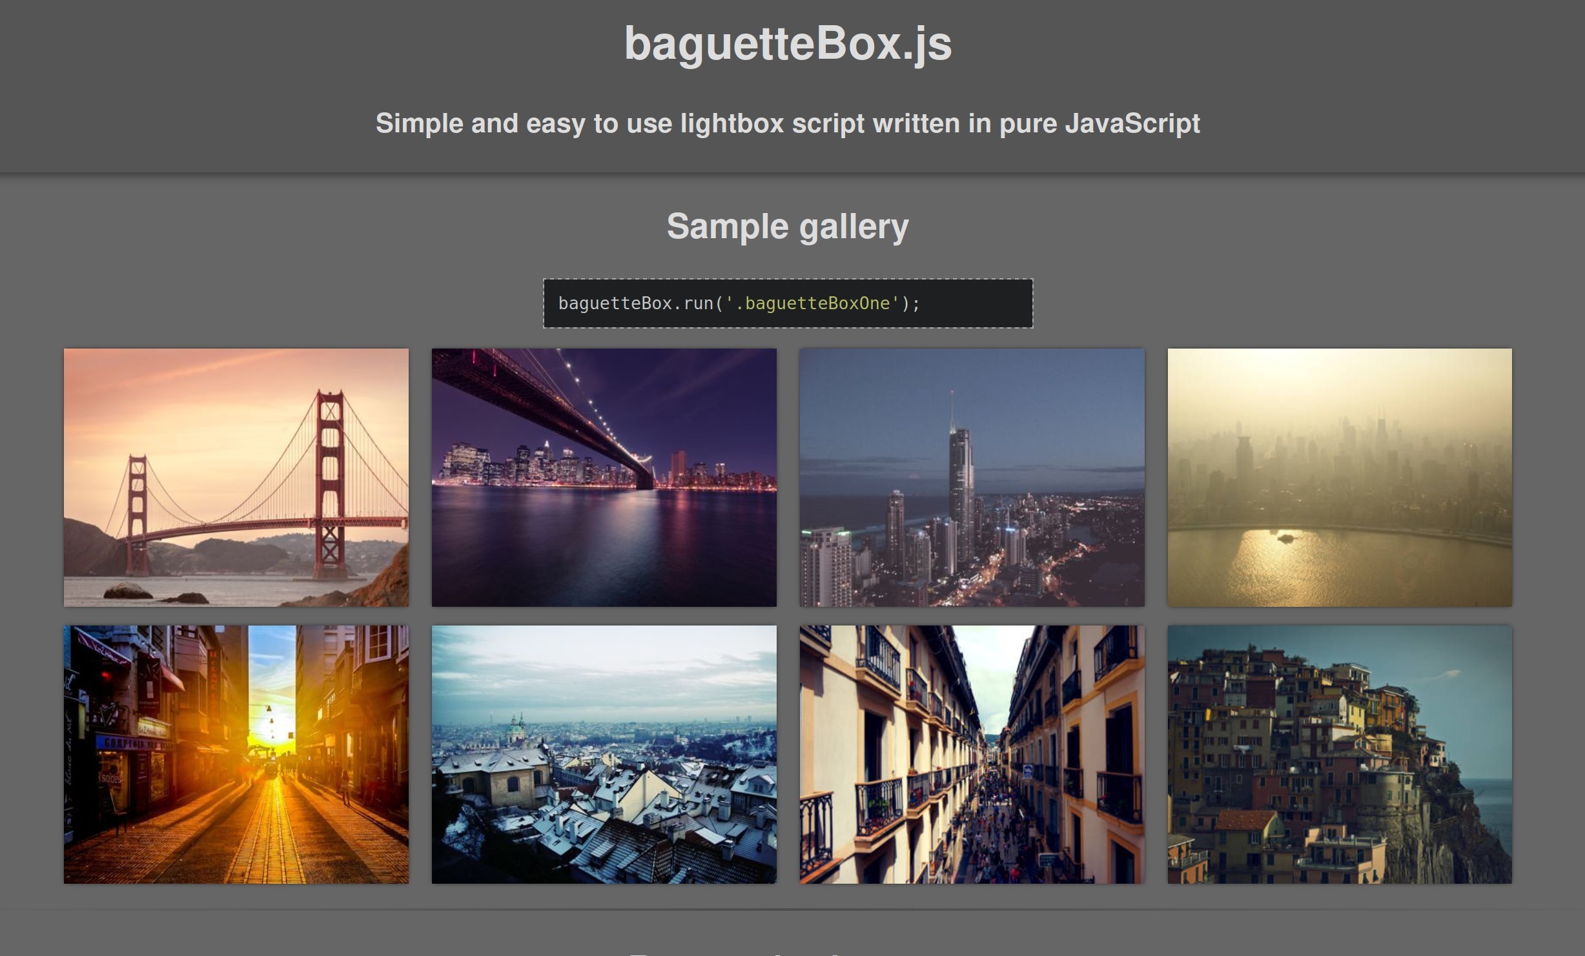Click the Sample gallery heading
Screen dimensions: 1585x956
pos(788,226)
